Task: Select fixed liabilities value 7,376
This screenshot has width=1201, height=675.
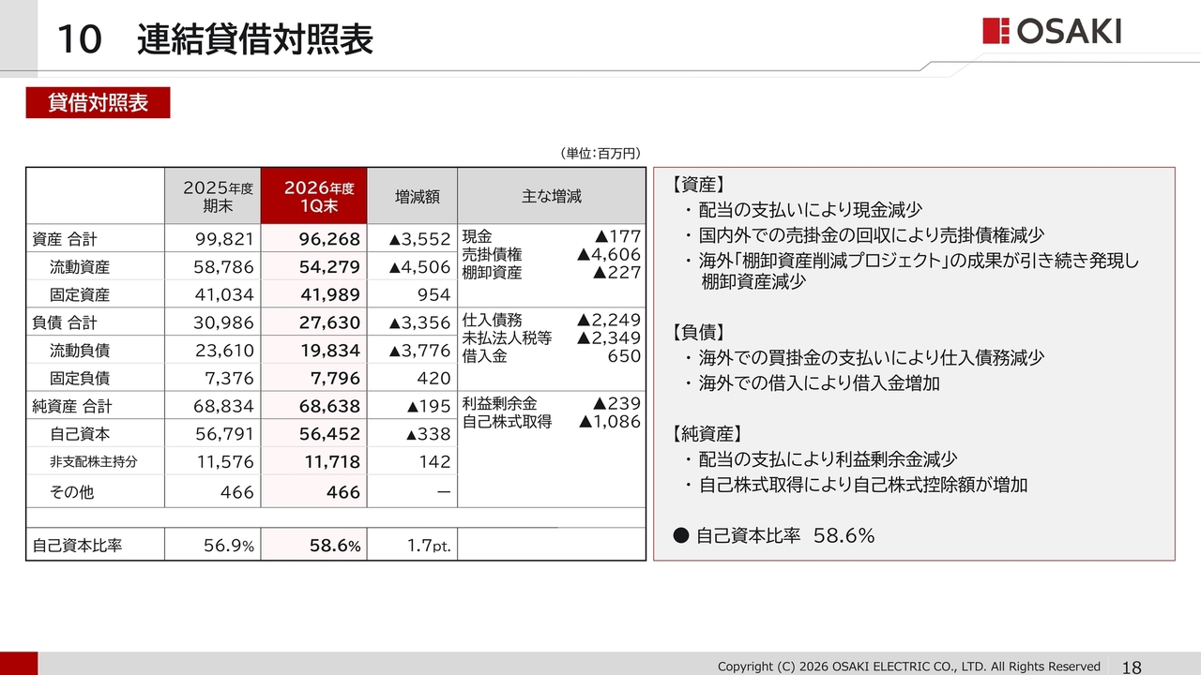Action: tap(231, 379)
